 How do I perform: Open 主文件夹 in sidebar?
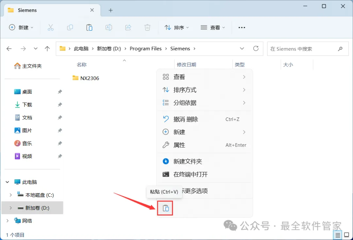pyautogui.click(x=28, y=66)
